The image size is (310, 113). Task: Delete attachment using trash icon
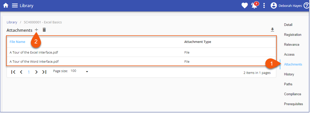tap(44, 30)
